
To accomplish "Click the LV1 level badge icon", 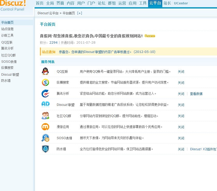I will (150, 36).
